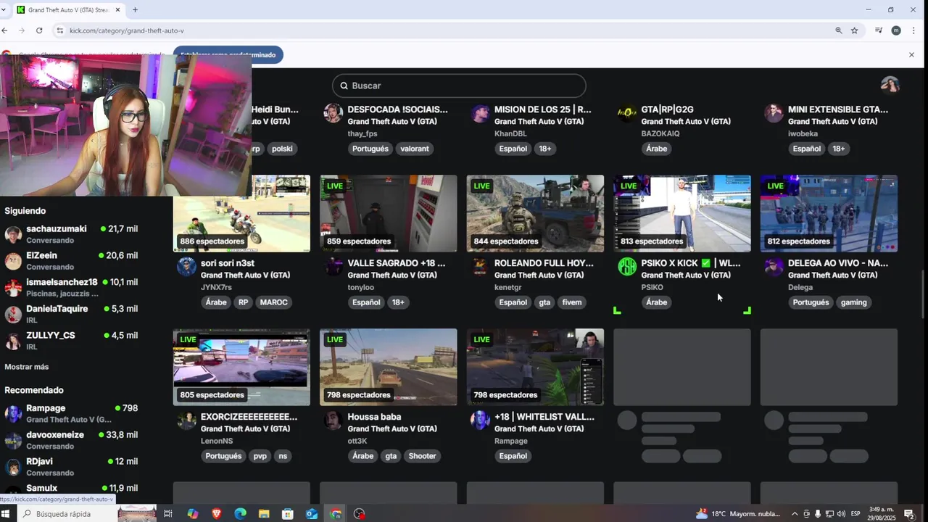Open Rampage's recommended channel avatar

tap(13, 414)
